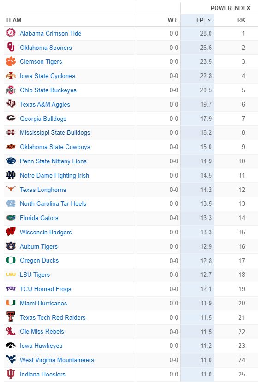Sort table by W-L column
The image size is (258, 382).
point(173,20)
